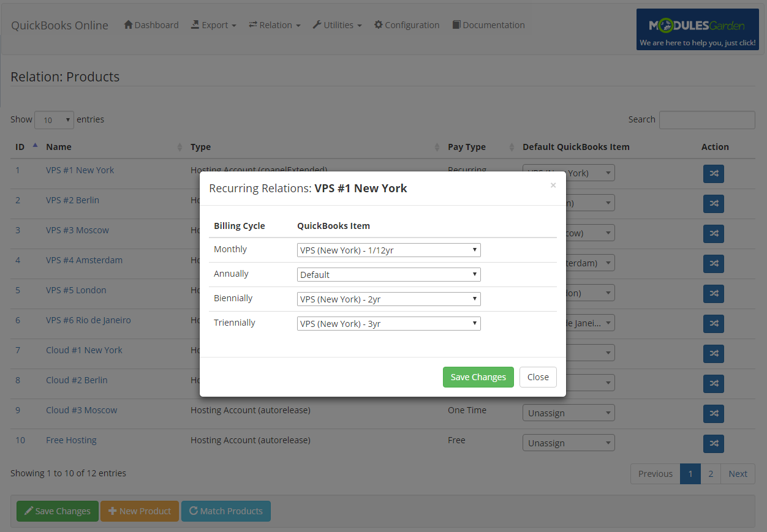Select the Dashboard home icon
The width and height of the screenshot is (767, 532).
128,24
